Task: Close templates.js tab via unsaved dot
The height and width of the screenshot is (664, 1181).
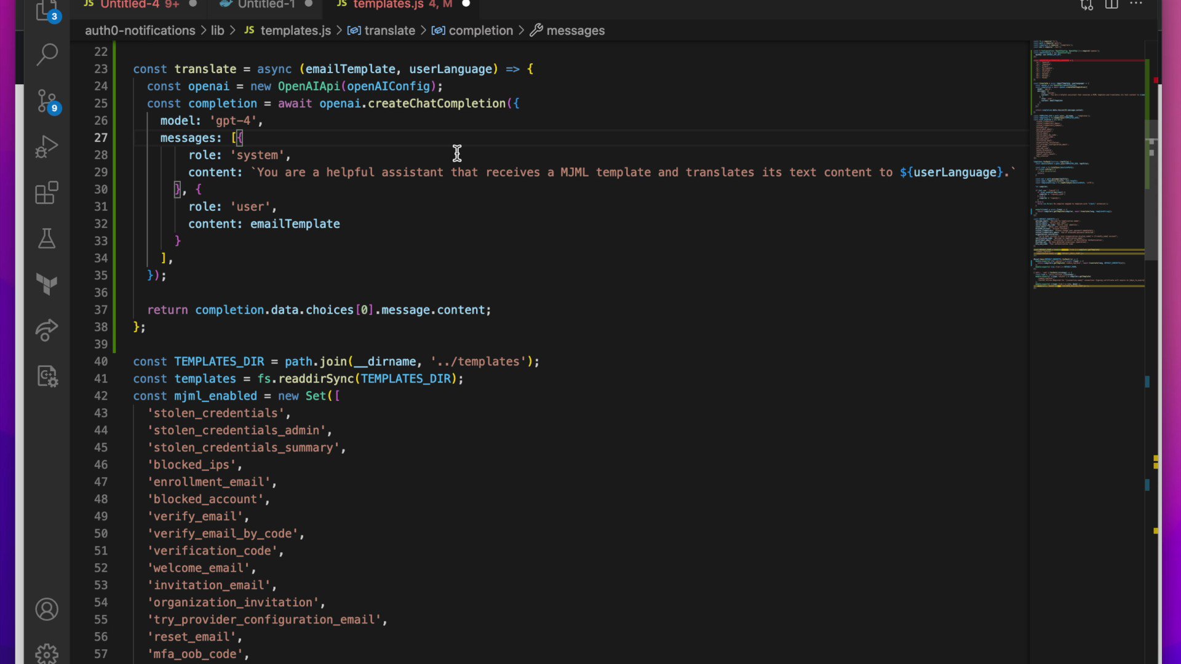Action: pos(466,4)
